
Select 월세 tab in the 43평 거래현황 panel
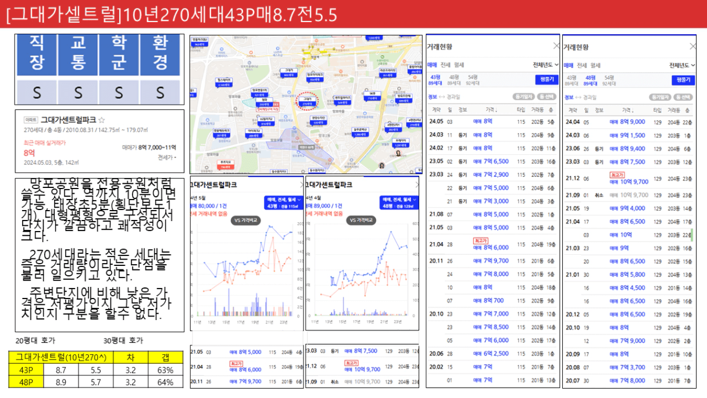459,65
